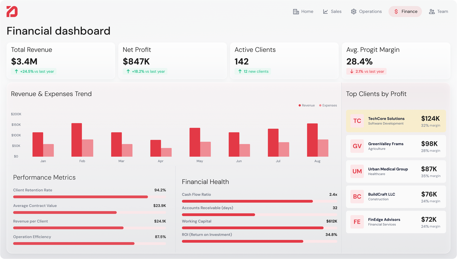Click the $612K Working Capital value
Screen dimensions: 457x259
click(332, 221)
